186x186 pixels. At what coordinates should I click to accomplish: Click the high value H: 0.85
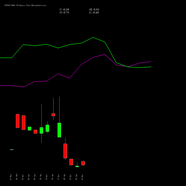coord(94,10)
